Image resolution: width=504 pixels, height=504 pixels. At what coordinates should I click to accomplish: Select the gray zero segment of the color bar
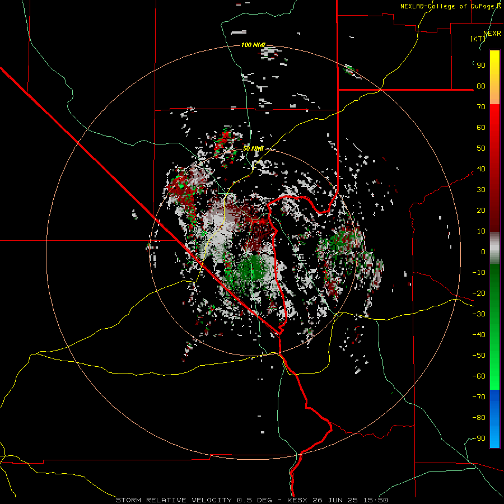point(494,248)
